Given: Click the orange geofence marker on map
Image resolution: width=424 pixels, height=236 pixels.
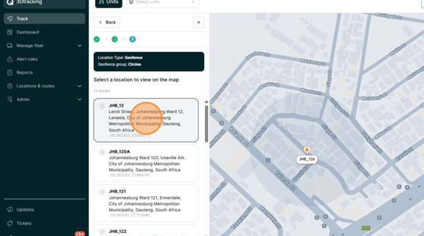Looking at the screenshot, I should [x=307, y=150].
